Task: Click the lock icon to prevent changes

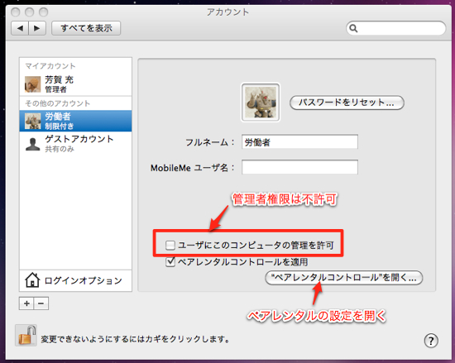Action: pyautogui.click(x=26, y=335)
